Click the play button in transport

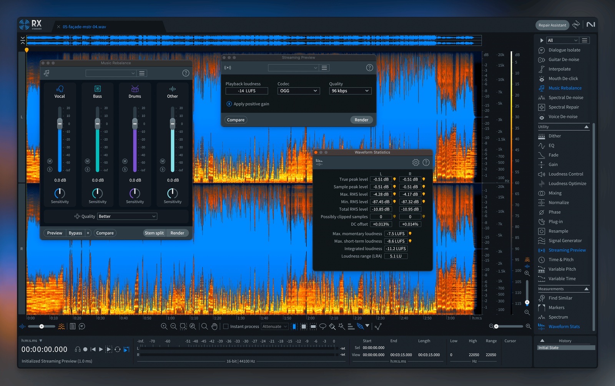(x=101, y=349)
